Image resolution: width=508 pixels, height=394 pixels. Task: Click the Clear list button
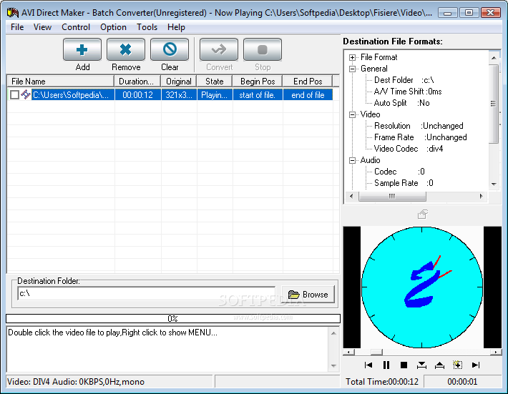[x=170, y=49]
